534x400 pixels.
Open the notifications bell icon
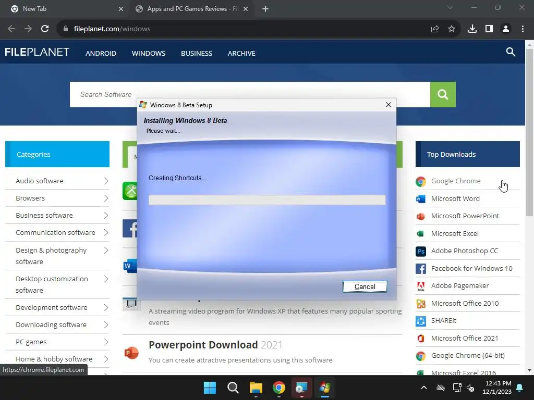pyautogui.click(x=519, y=387)
